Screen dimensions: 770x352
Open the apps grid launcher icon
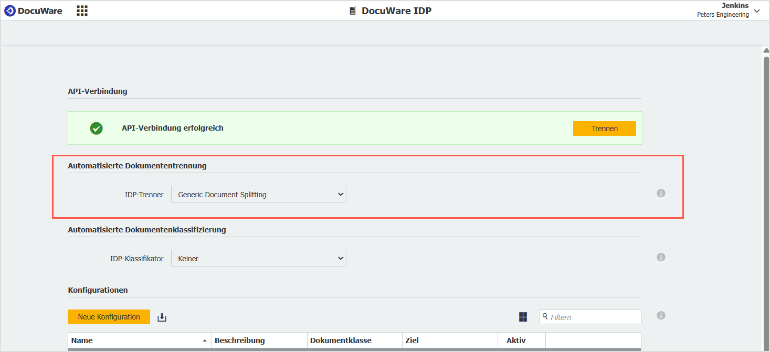[82, 10]
